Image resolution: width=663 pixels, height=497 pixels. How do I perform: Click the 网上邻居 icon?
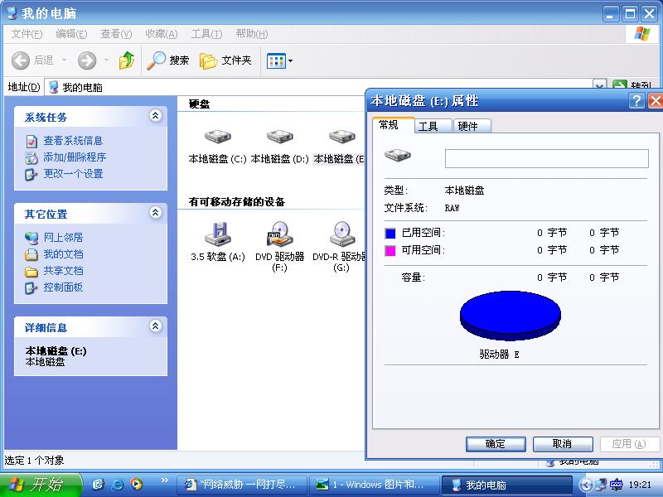point(31,238)
